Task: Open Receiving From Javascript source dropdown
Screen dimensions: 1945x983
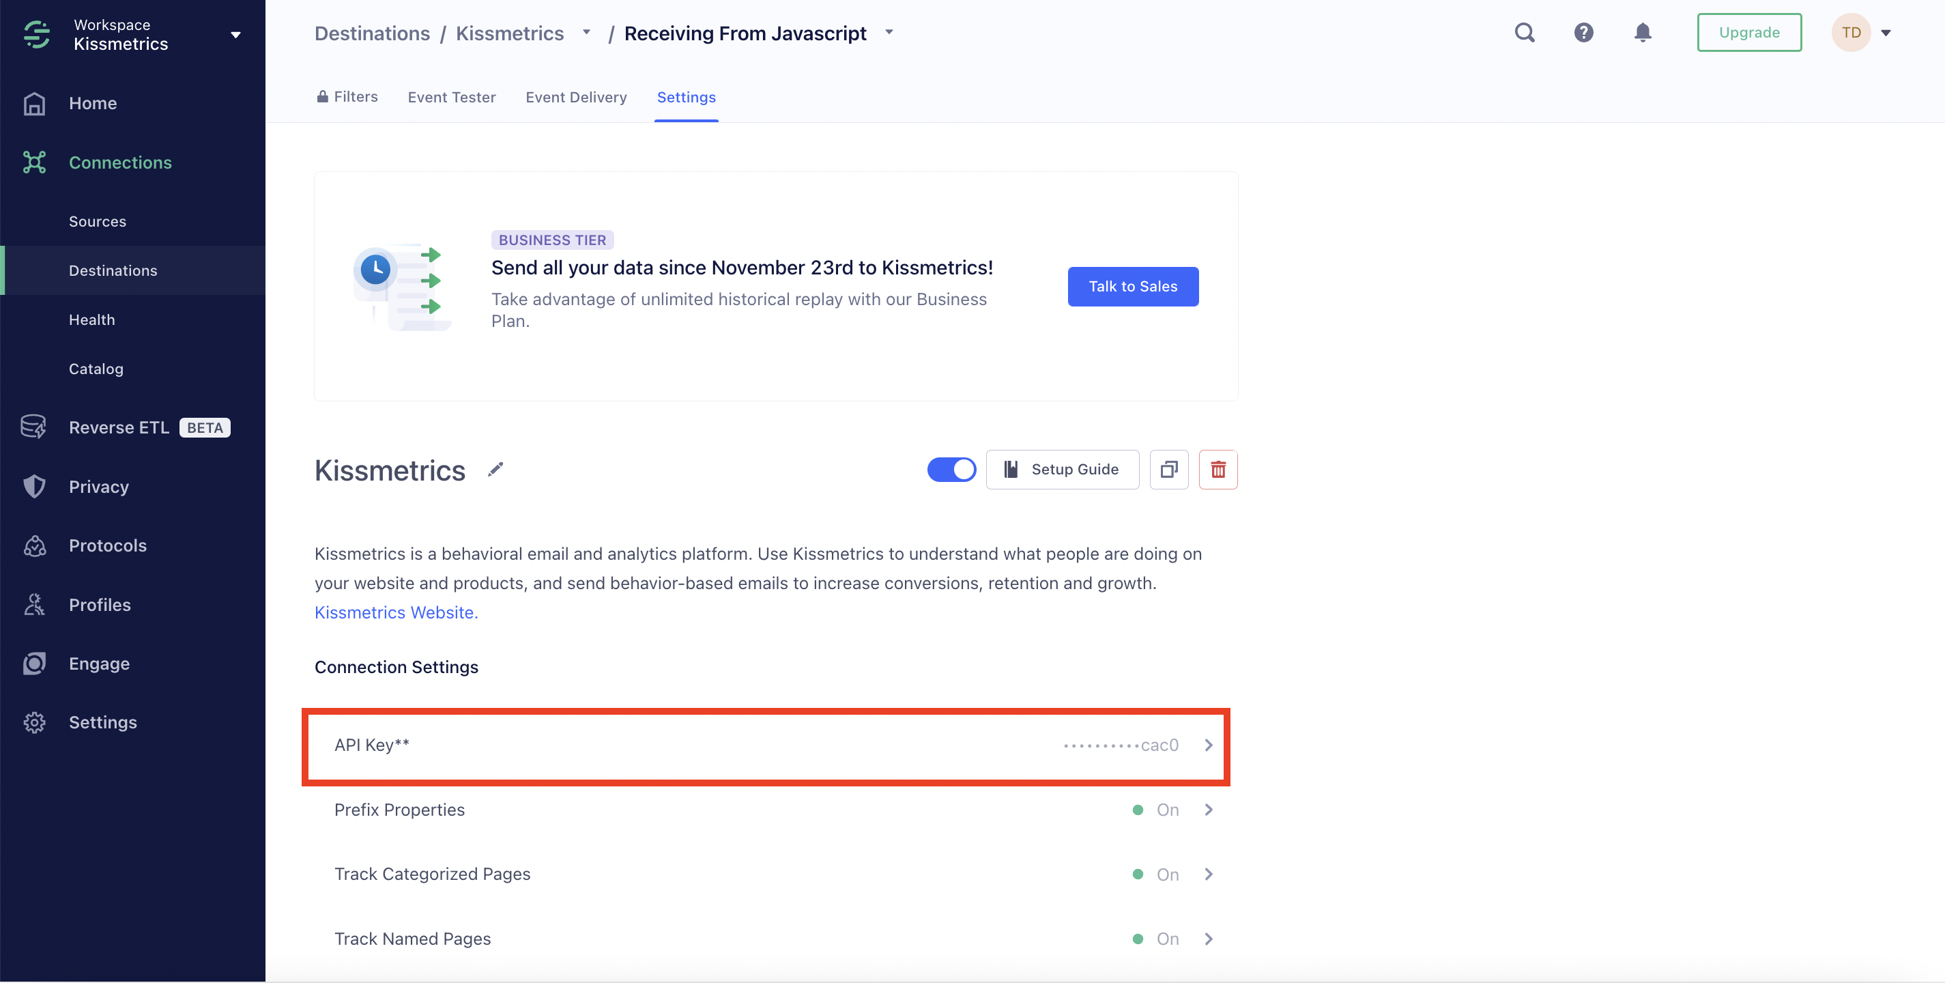Action: pos(889,31)
